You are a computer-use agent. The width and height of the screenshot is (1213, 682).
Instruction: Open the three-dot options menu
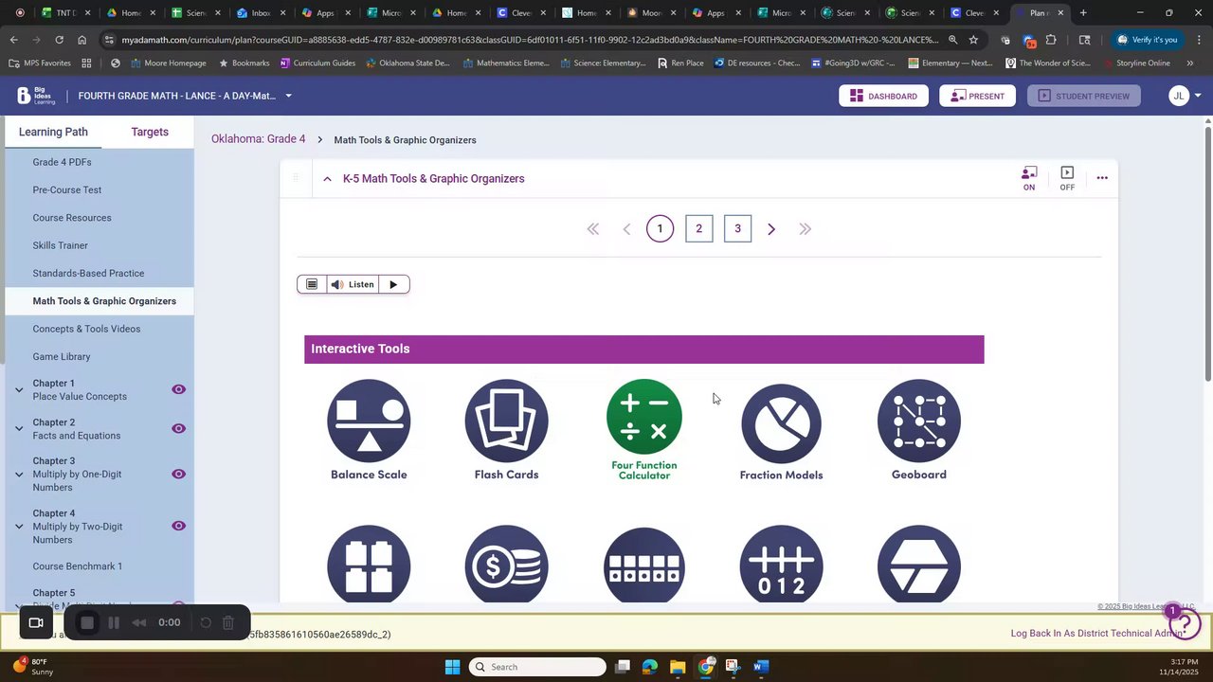click(1101, 178)
